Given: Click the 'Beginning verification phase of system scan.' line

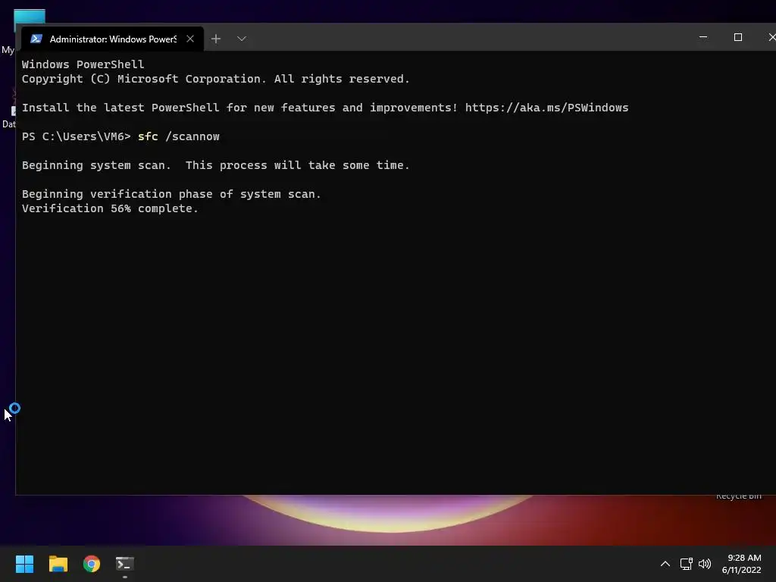Looking at the screenshot, I should 171,194.
